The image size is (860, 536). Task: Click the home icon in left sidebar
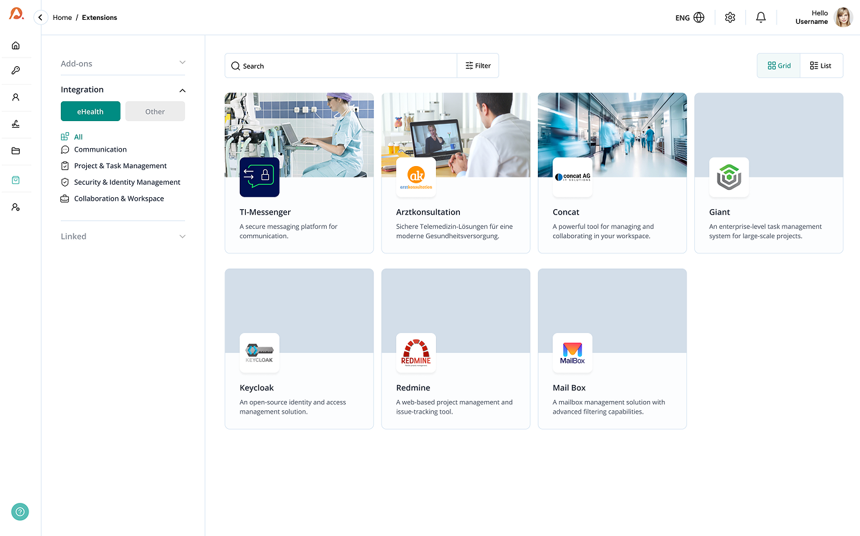pyautogui.click(x=16, y=46)
